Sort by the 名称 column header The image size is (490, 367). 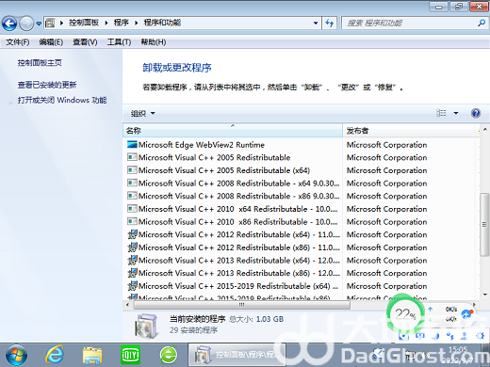click(x=233, y=131)
